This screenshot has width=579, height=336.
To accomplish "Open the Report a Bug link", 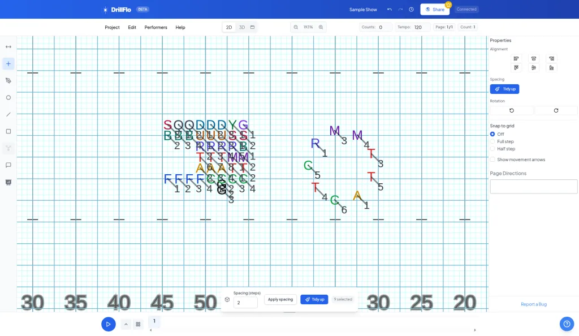I will (534, 304).
